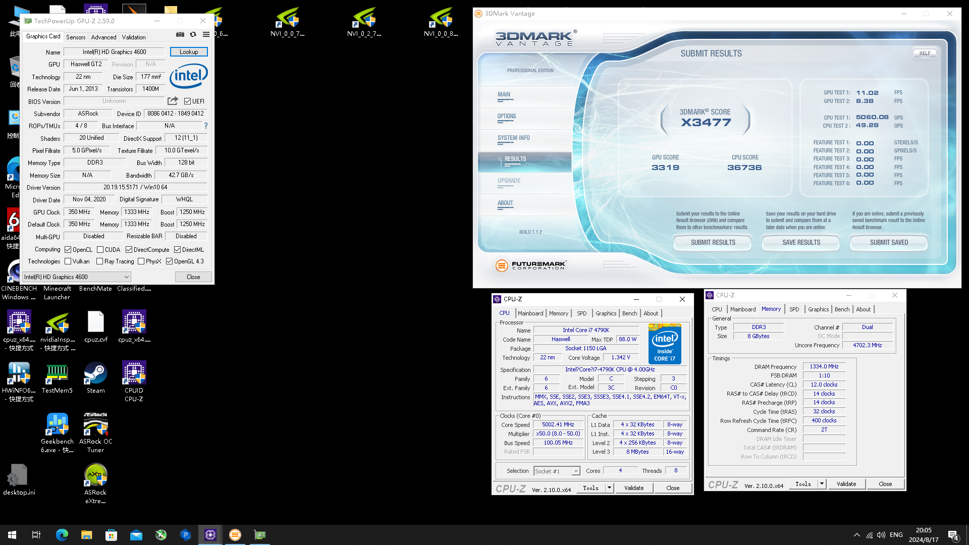Expand Tools dropdown arrow in CPU-Z Memory window
This screenshot has width=969, height=545.
[822, 484]
